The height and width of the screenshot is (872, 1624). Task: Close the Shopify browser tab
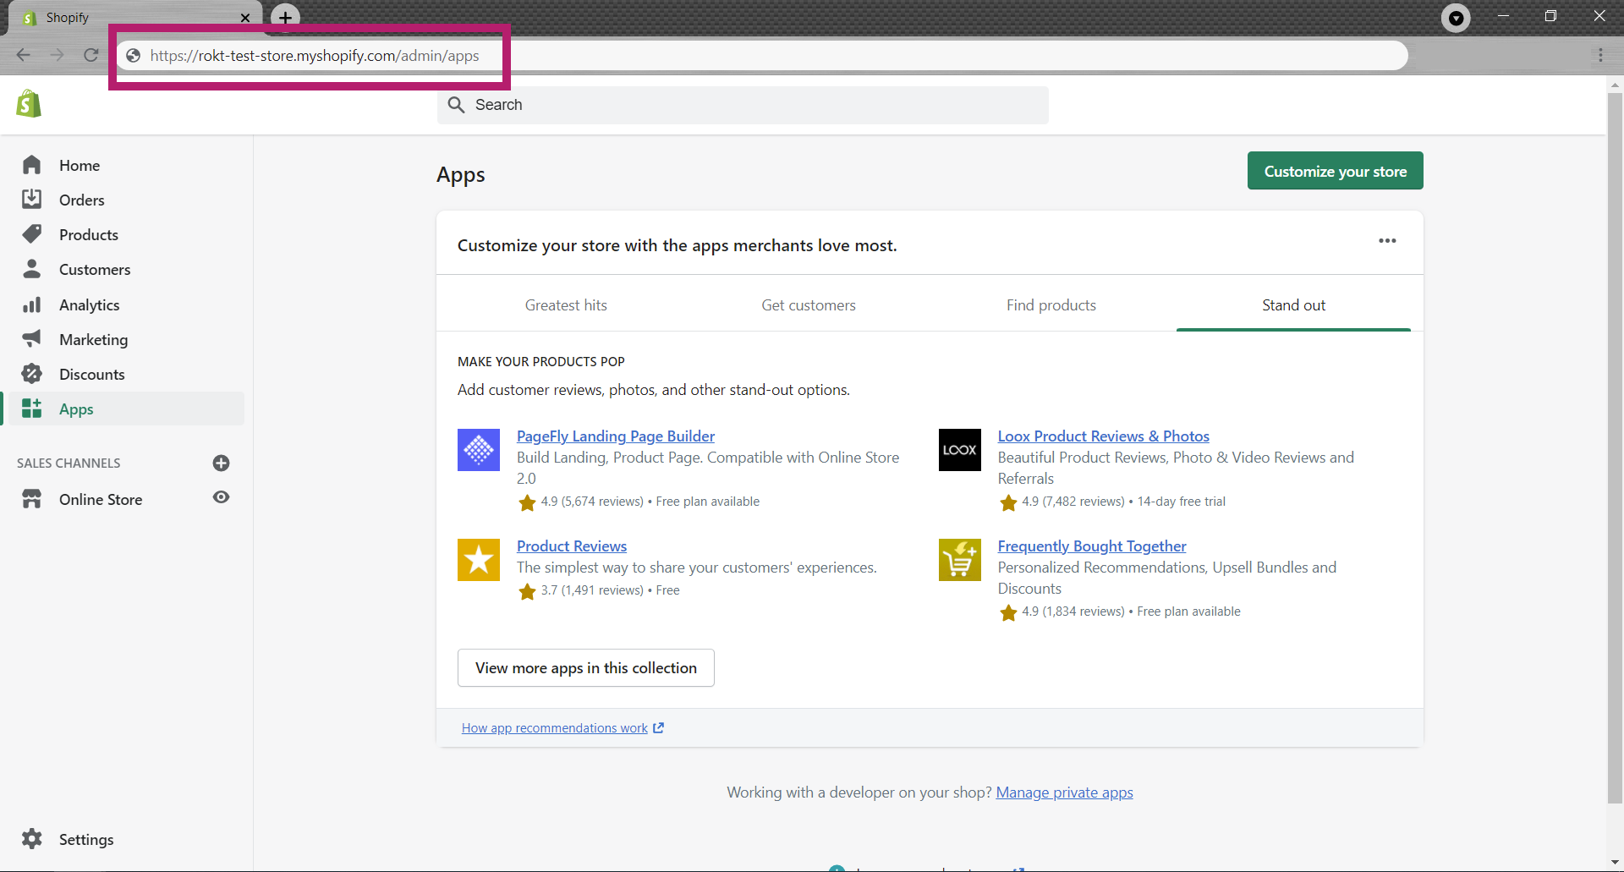(x=245, y=18)
